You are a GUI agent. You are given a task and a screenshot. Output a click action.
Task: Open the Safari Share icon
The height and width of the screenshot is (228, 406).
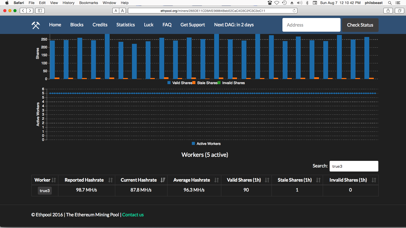388,11
